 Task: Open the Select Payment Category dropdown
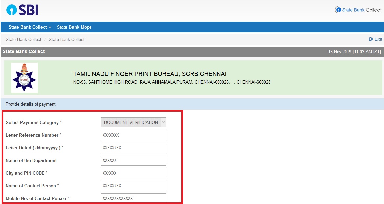(133, 122)
